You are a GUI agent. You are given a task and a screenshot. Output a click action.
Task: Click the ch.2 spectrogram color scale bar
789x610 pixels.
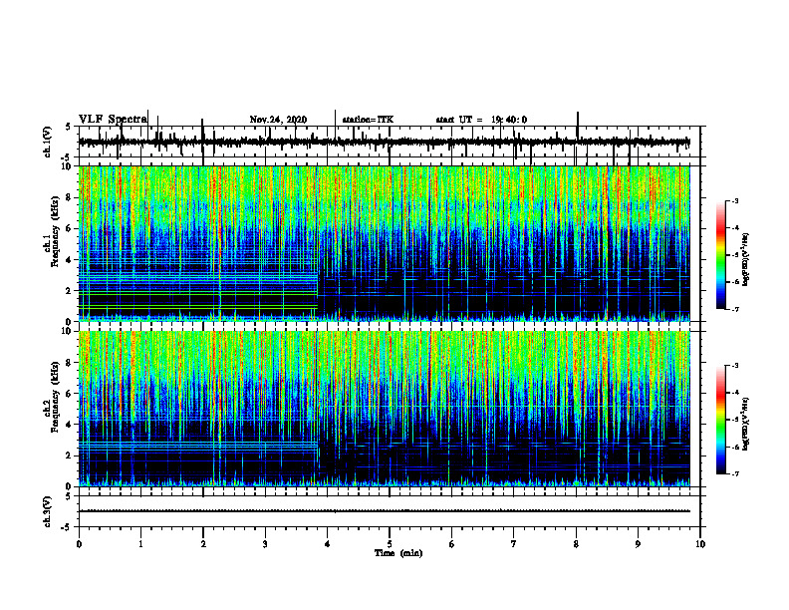[x=720, y=420]
